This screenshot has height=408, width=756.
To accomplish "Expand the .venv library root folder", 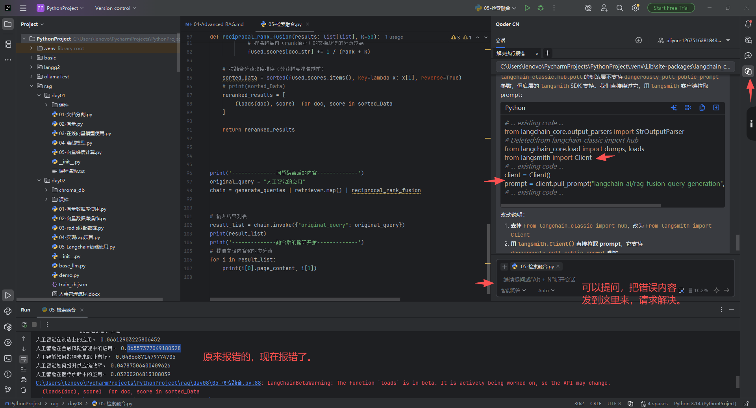I will pos(31,48).
